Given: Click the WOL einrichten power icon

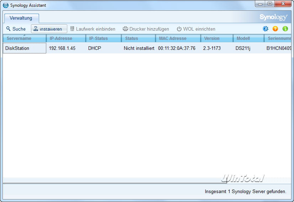Looking at the screenshot, I should (179, 29).
